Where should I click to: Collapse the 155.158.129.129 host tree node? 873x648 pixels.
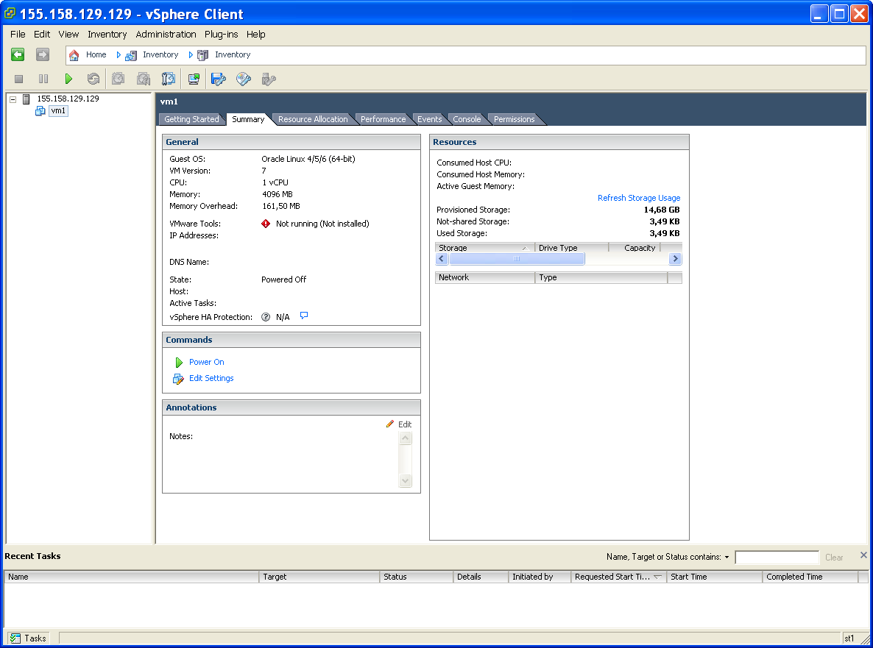click(x=13, y=99)
